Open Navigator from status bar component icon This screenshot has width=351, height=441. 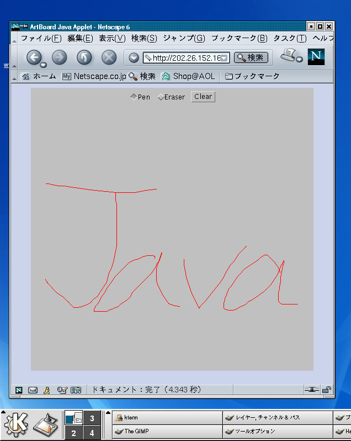point(19,390)
